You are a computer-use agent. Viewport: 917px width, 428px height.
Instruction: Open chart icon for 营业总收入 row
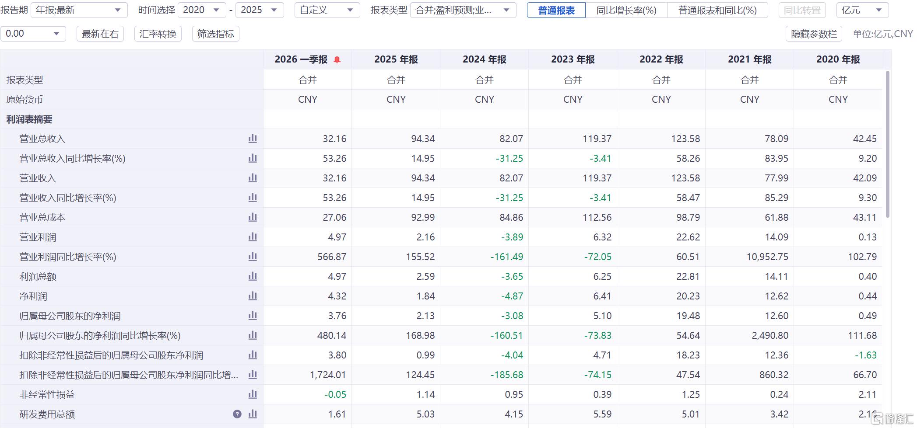click(x=253, y=139)
